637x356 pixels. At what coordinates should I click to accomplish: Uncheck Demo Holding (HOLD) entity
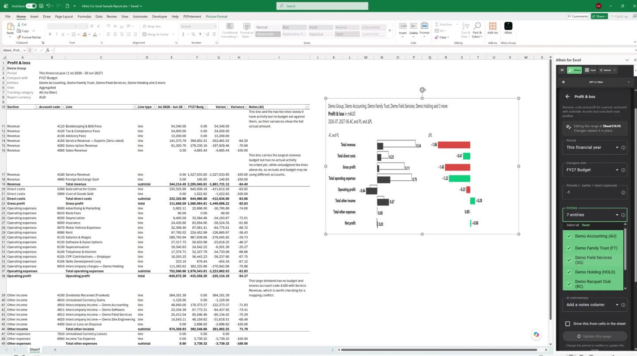coord(569,272)
